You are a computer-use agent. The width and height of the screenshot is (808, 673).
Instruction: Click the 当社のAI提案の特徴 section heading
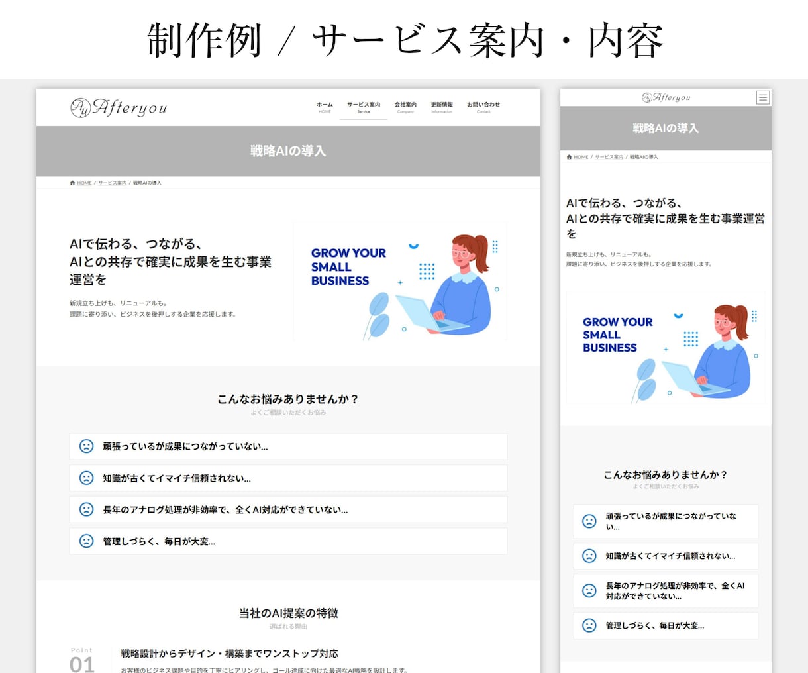tap(288, 613)
